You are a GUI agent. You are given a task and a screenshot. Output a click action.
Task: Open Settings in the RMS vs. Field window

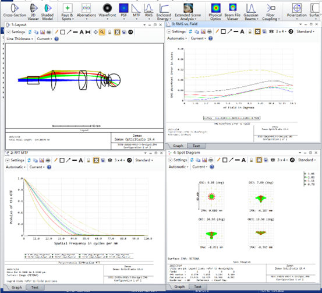(x=176, y=31)
